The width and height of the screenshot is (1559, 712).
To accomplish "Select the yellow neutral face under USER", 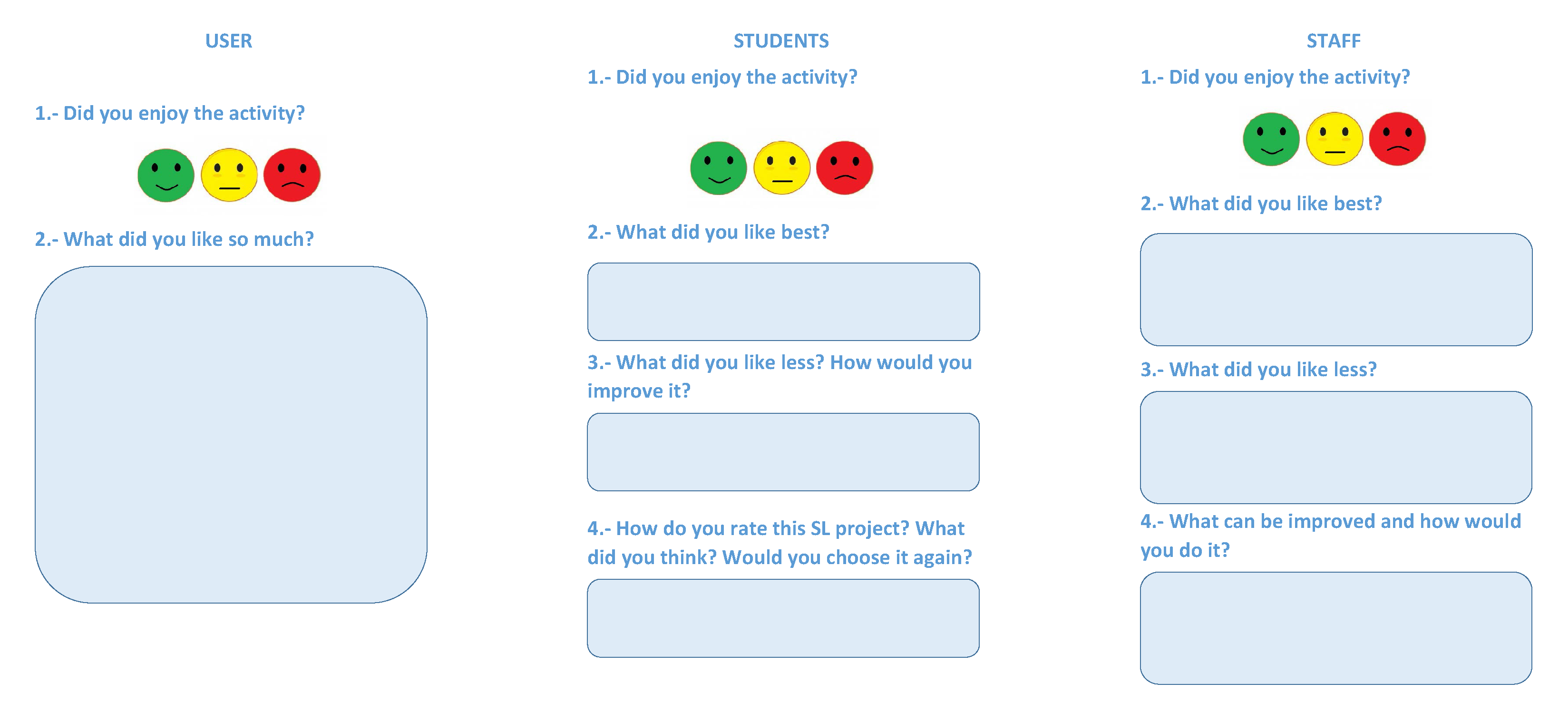I will [x=229, y=176].
